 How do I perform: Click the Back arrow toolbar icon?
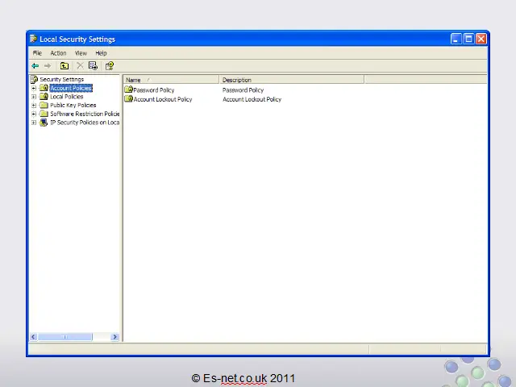pos(35,66)
